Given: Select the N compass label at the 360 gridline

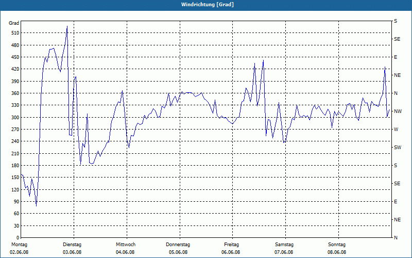Looking at the screenshot, I should pyautogui.click(x=396, y=93).
